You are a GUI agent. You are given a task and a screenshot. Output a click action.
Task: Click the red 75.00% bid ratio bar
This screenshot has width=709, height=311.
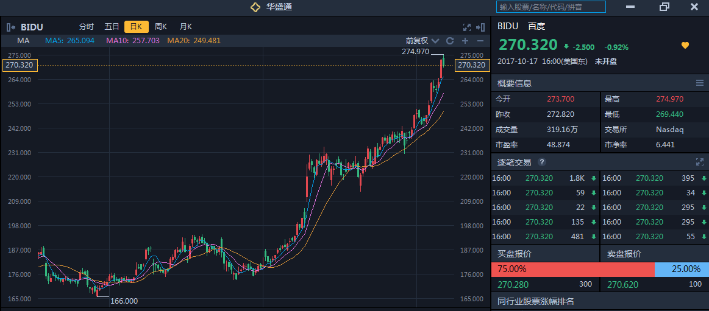(x=572, y=269)
